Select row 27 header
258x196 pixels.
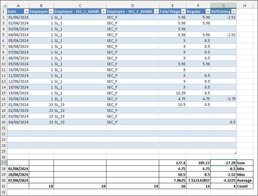(x=4, y=163)
